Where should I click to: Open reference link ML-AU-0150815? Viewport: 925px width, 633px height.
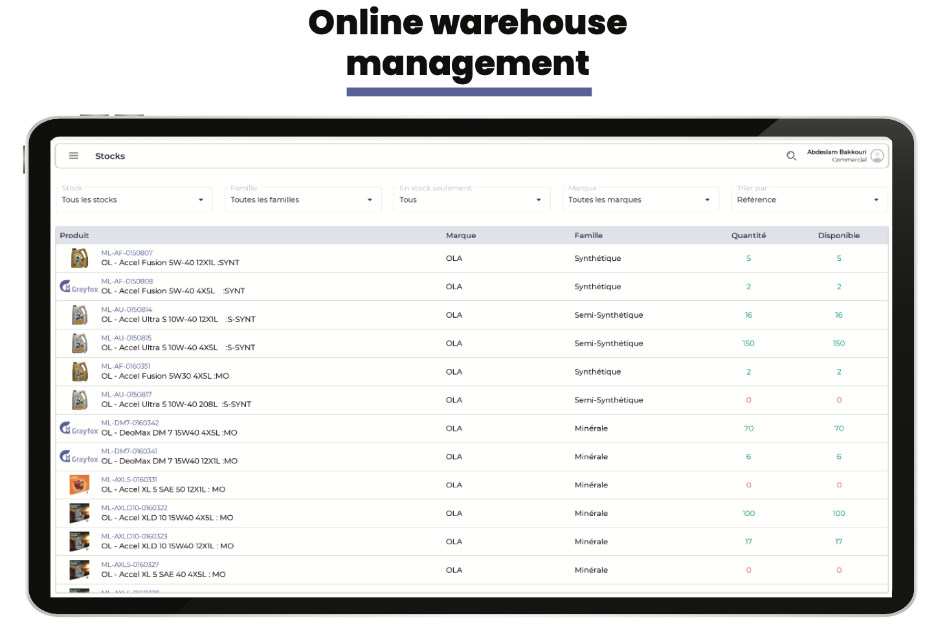(x=126, y=338)
